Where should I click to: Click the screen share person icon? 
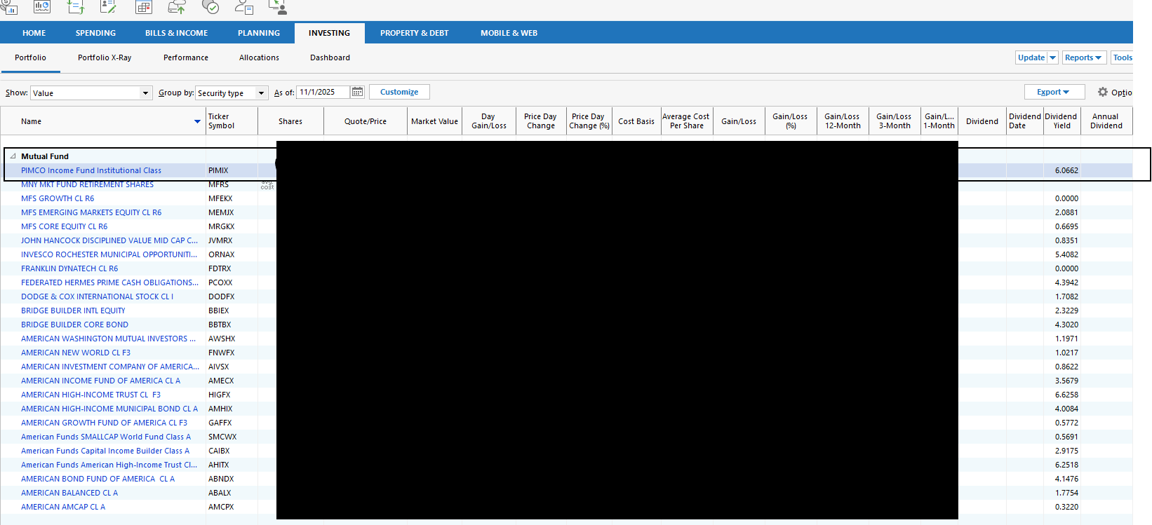pos(278,7)
